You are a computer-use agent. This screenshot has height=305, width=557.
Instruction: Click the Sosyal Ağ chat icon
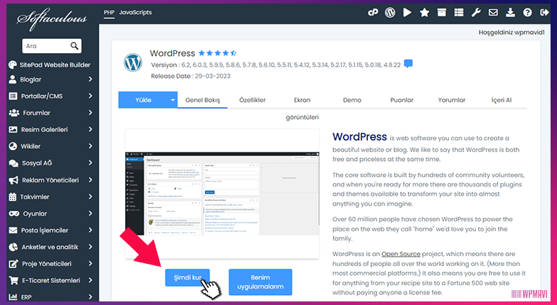click(13, 163)
